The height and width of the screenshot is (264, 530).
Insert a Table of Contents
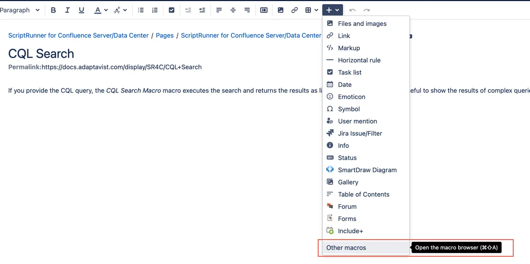[366, 194]
